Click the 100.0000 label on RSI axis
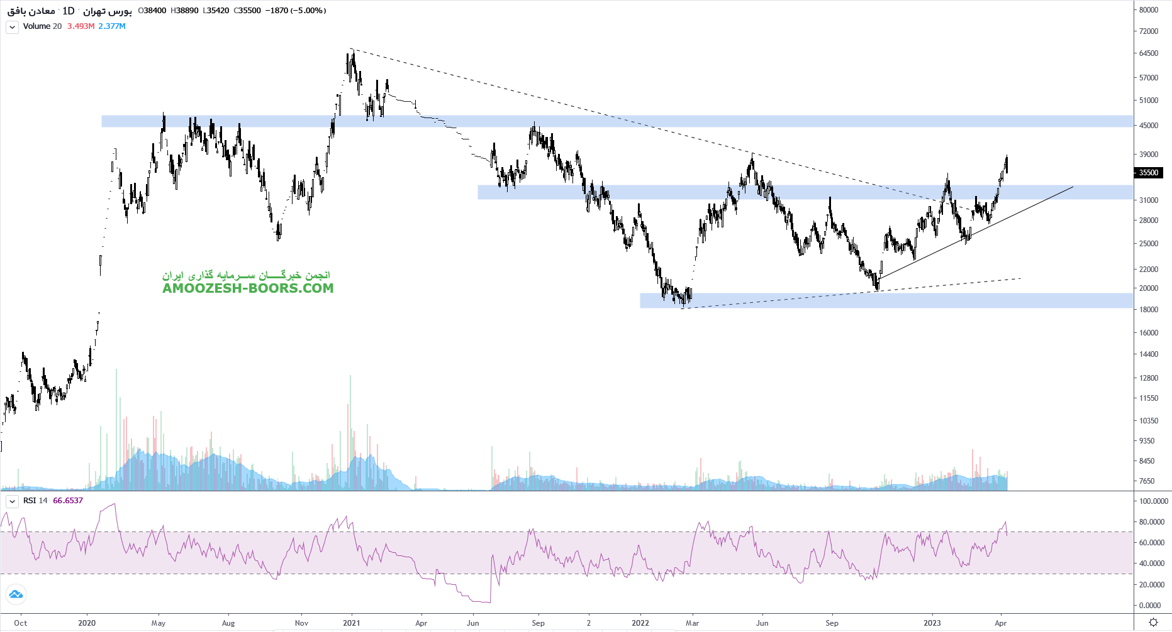 point(1153,501)
